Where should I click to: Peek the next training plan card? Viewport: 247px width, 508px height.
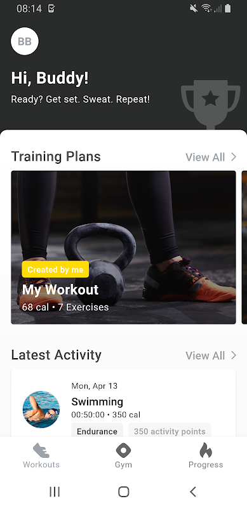(244, 247)
